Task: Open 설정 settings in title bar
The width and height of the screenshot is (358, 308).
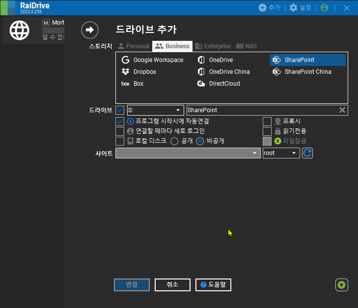Action: pyautogui.click(x=300, y=8)
